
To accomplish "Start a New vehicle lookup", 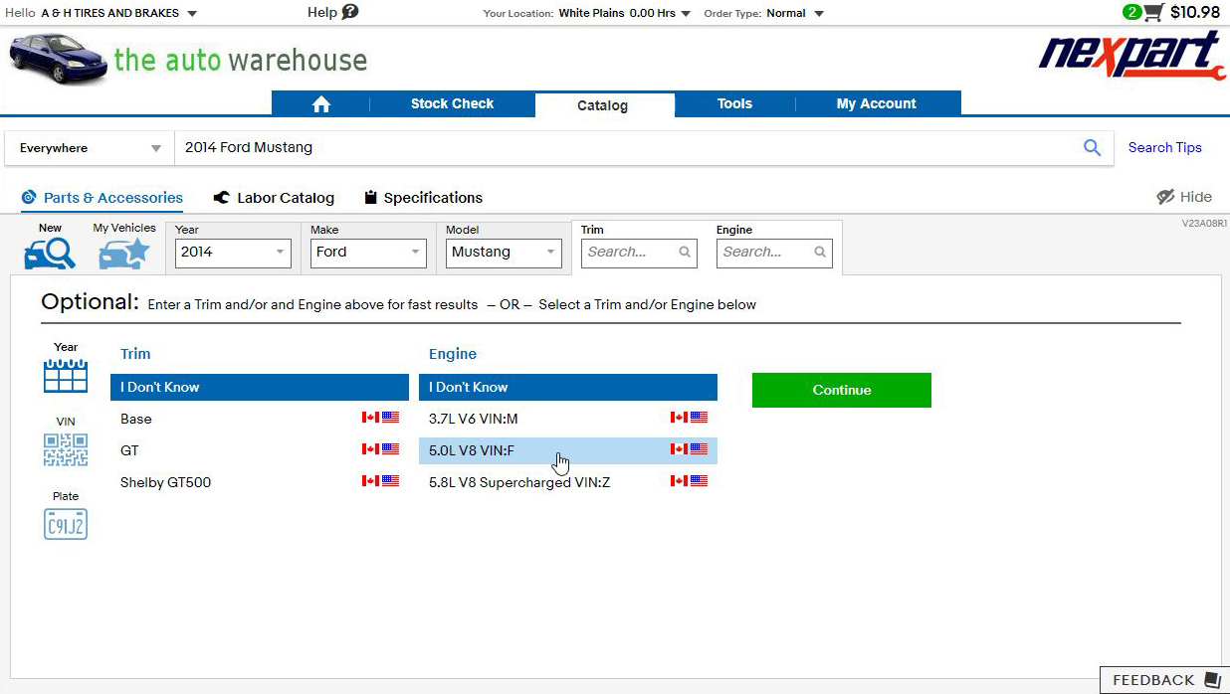I will [50, 247].
